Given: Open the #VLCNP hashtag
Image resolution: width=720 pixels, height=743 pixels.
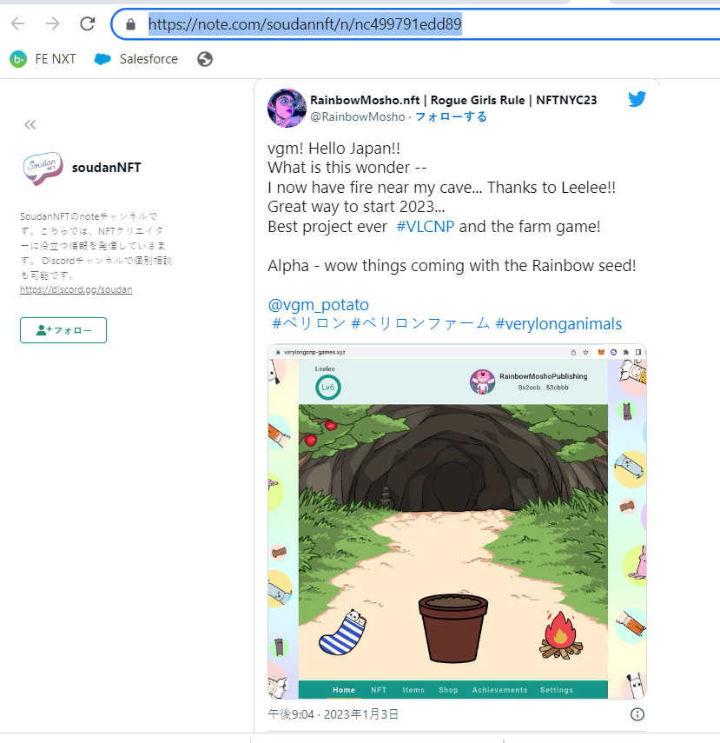Looking at the screenshot, I should point(425,227).
